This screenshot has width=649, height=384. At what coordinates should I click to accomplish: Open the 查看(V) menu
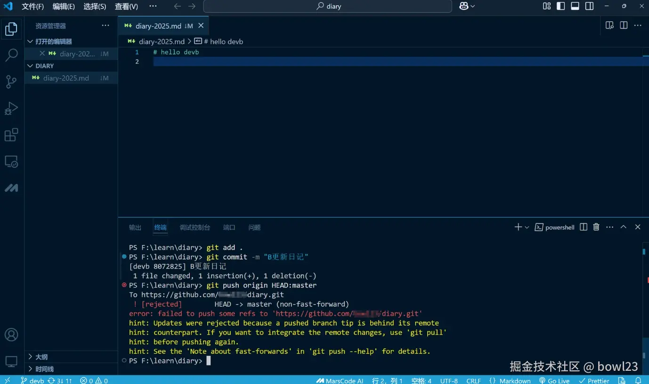coord(126,6)
